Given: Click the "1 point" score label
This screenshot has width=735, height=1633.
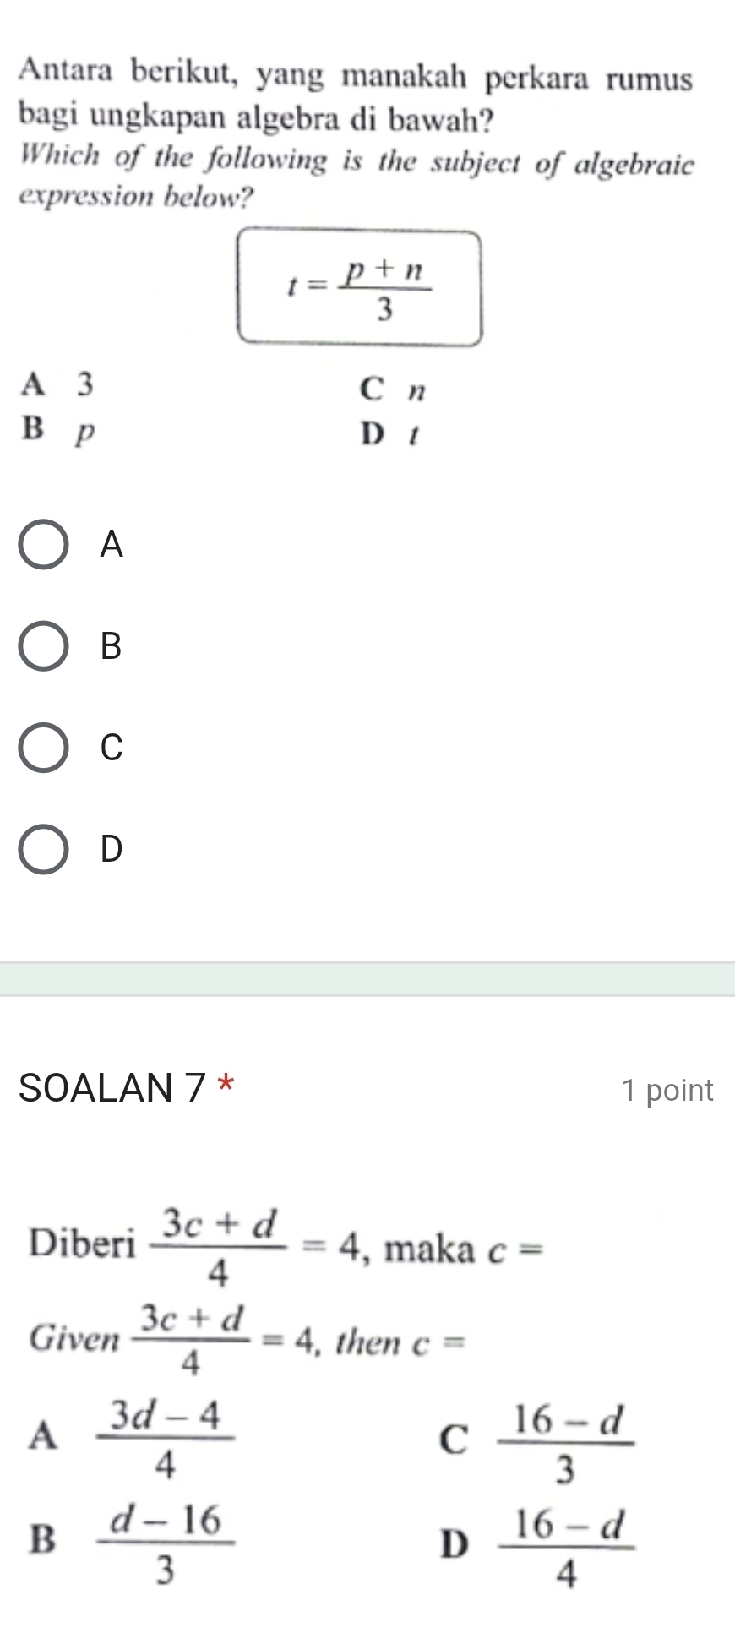Looking at the screenshot, I should click(667, 1090).
